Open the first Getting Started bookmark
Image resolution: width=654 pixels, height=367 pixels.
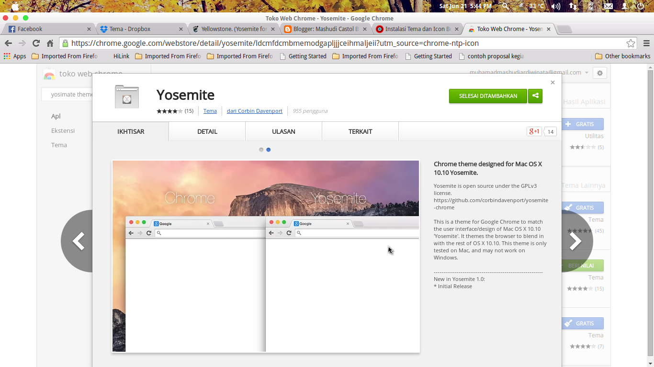303,56
